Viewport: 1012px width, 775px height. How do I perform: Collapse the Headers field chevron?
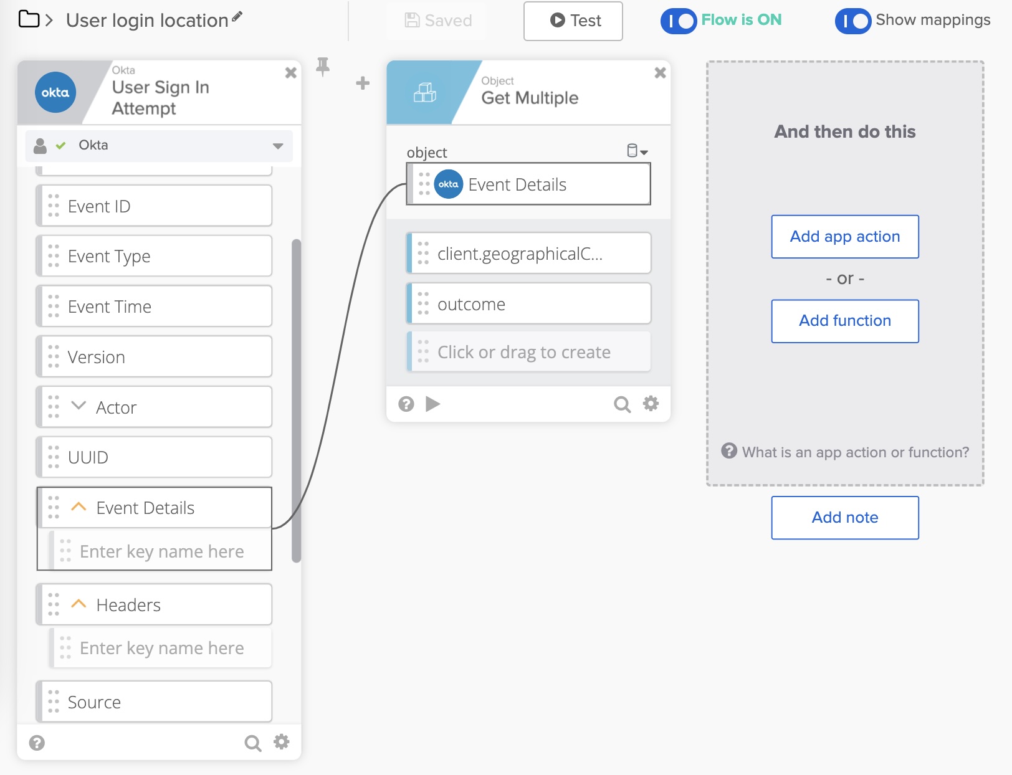79,604
